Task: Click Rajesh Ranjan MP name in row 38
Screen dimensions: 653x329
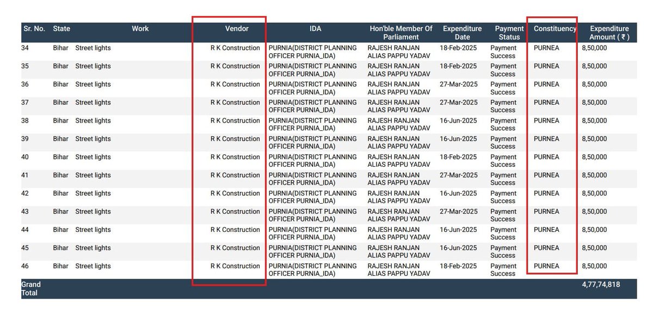Action: tap(399, 124)
